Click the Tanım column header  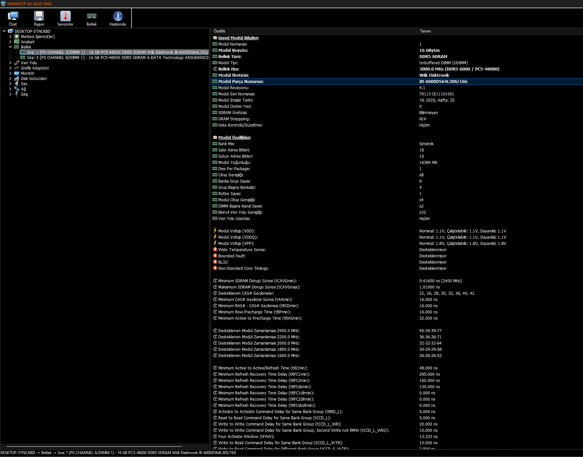tap(500, 31)
